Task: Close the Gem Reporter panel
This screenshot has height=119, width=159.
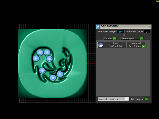Action: point(149,27)
